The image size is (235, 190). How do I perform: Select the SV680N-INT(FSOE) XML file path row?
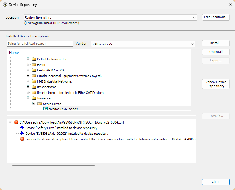tap(72, 122)
